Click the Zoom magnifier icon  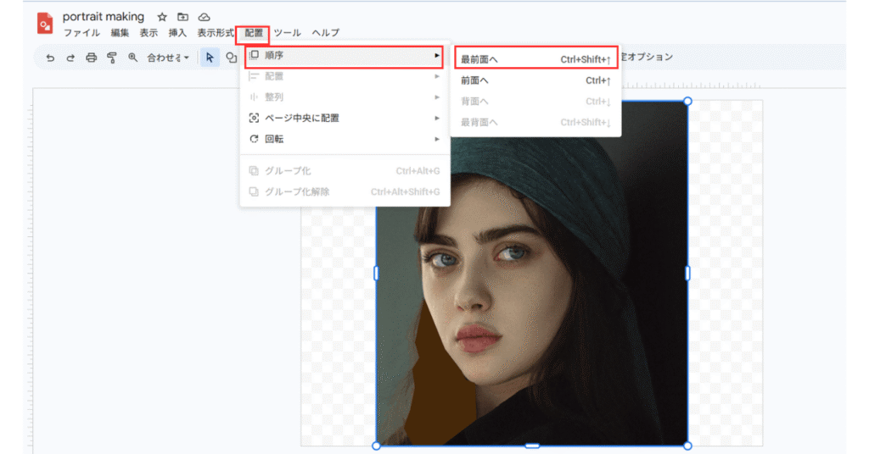[132, 58]
